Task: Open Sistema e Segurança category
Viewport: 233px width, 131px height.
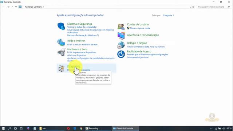Action: 79,24
